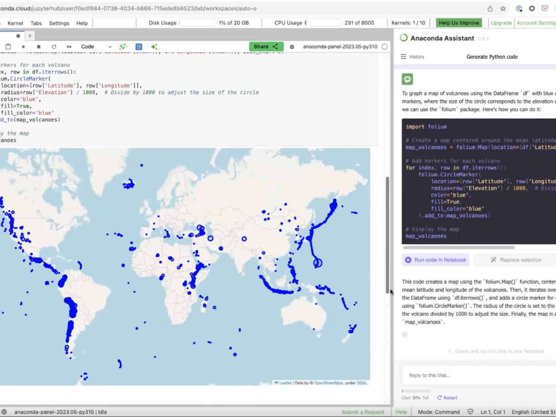Click the restart-and-run-all fast-forward icon

[69, 47]
